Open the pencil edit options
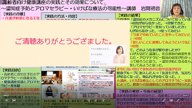Viewport: 192px width, 108px height. click(x=164, y=100)
